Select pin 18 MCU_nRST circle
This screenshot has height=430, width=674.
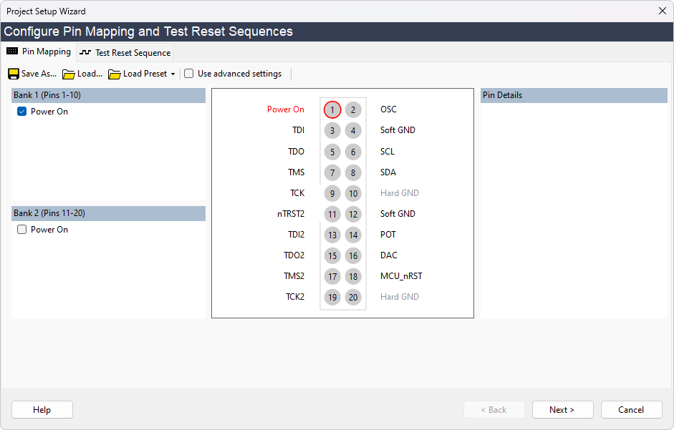point(353,276)
